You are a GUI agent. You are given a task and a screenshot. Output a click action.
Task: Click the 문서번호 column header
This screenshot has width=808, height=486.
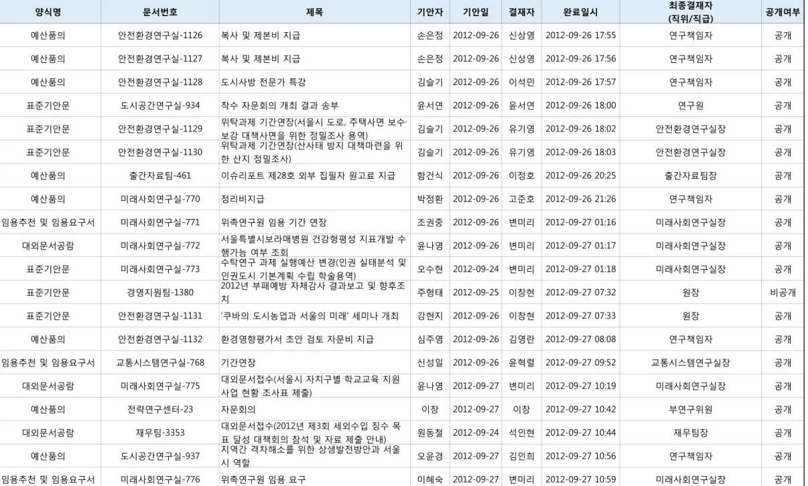pyautogui.click(x=160, y=12)
